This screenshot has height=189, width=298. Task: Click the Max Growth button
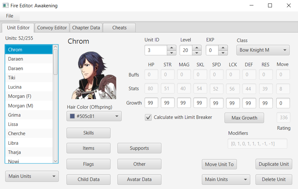tap(244, 118)
